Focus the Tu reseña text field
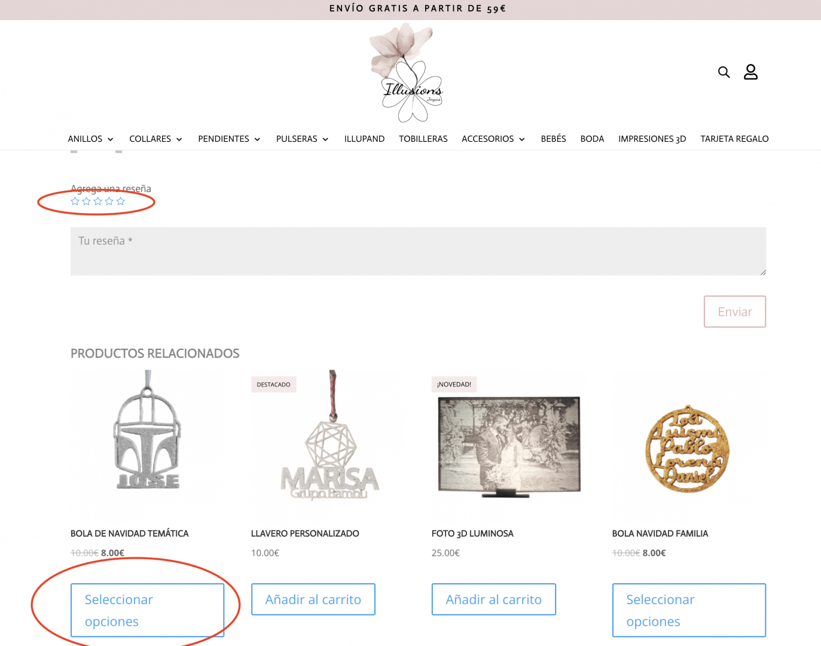 point(418,251)
